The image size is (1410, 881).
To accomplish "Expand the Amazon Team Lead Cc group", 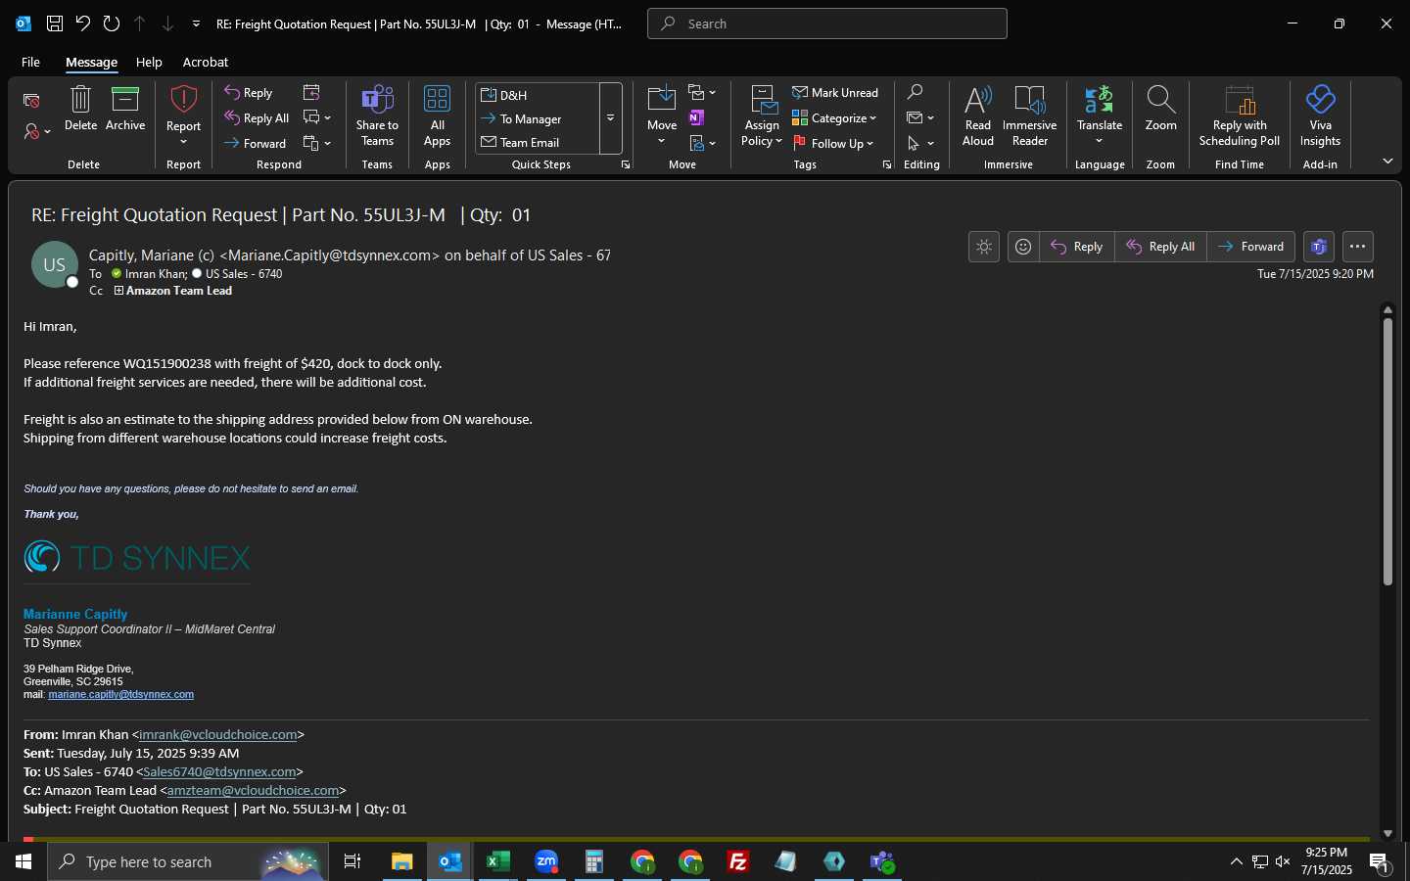I will click(118, 291).
